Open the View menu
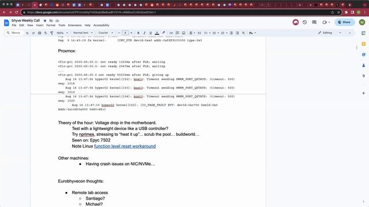The width and height of the screenshot is (369, 207). pyautogui.click(x=30, y=25)
